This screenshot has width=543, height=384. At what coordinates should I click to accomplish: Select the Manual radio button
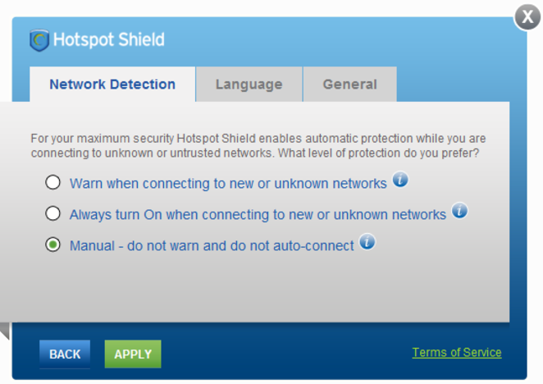pos(52,245)
